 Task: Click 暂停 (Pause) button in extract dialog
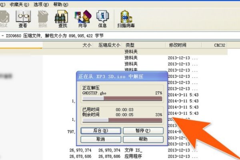(143, 131)
